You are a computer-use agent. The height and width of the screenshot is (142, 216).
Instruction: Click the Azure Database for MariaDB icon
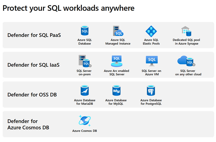(85, 91)
